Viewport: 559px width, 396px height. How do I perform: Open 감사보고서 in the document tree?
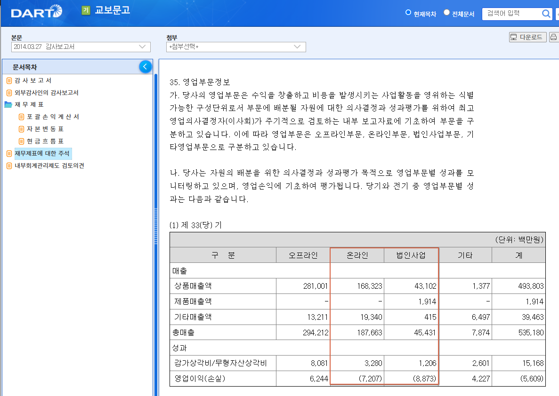(33, 80)
